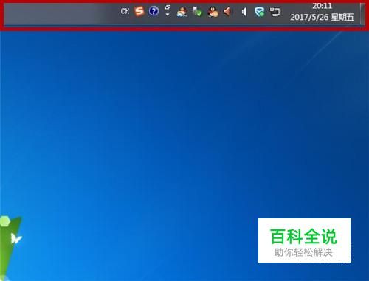Click the green checkmark device tray icon
369x281 pixels.
[x=197, y=12]
